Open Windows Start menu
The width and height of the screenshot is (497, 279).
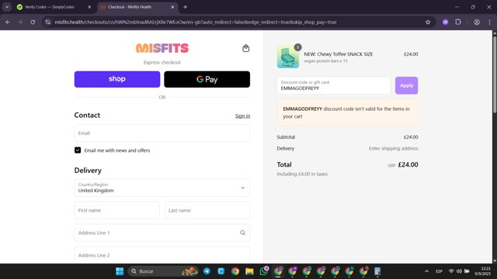click(120, 271)
